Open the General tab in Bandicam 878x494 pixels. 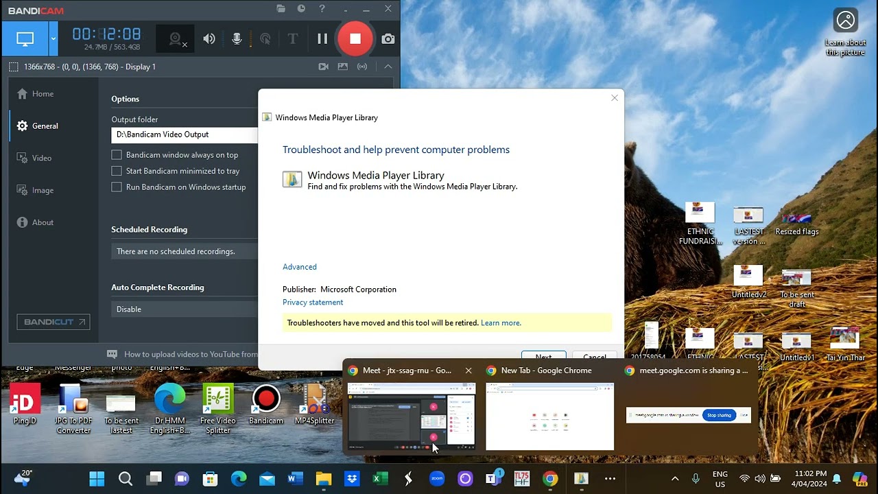pyautogui.click(x=38, y=126)
